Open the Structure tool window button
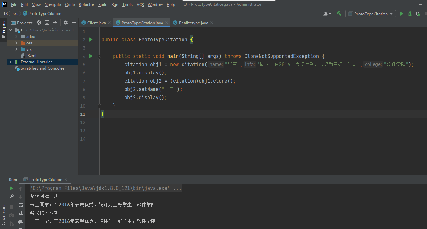The width and height of the screenshot is (427, 229). 4,212
